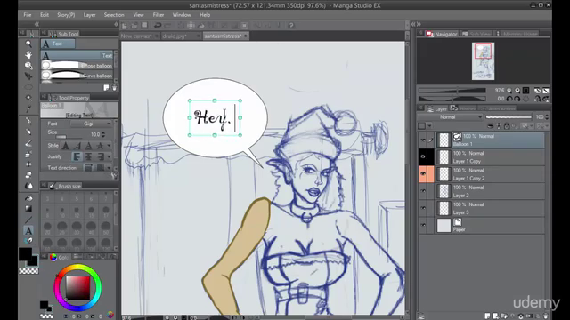Delete sub tool with trash icon
The height and width of the screenshot is (320, 570).
[114, 88]
